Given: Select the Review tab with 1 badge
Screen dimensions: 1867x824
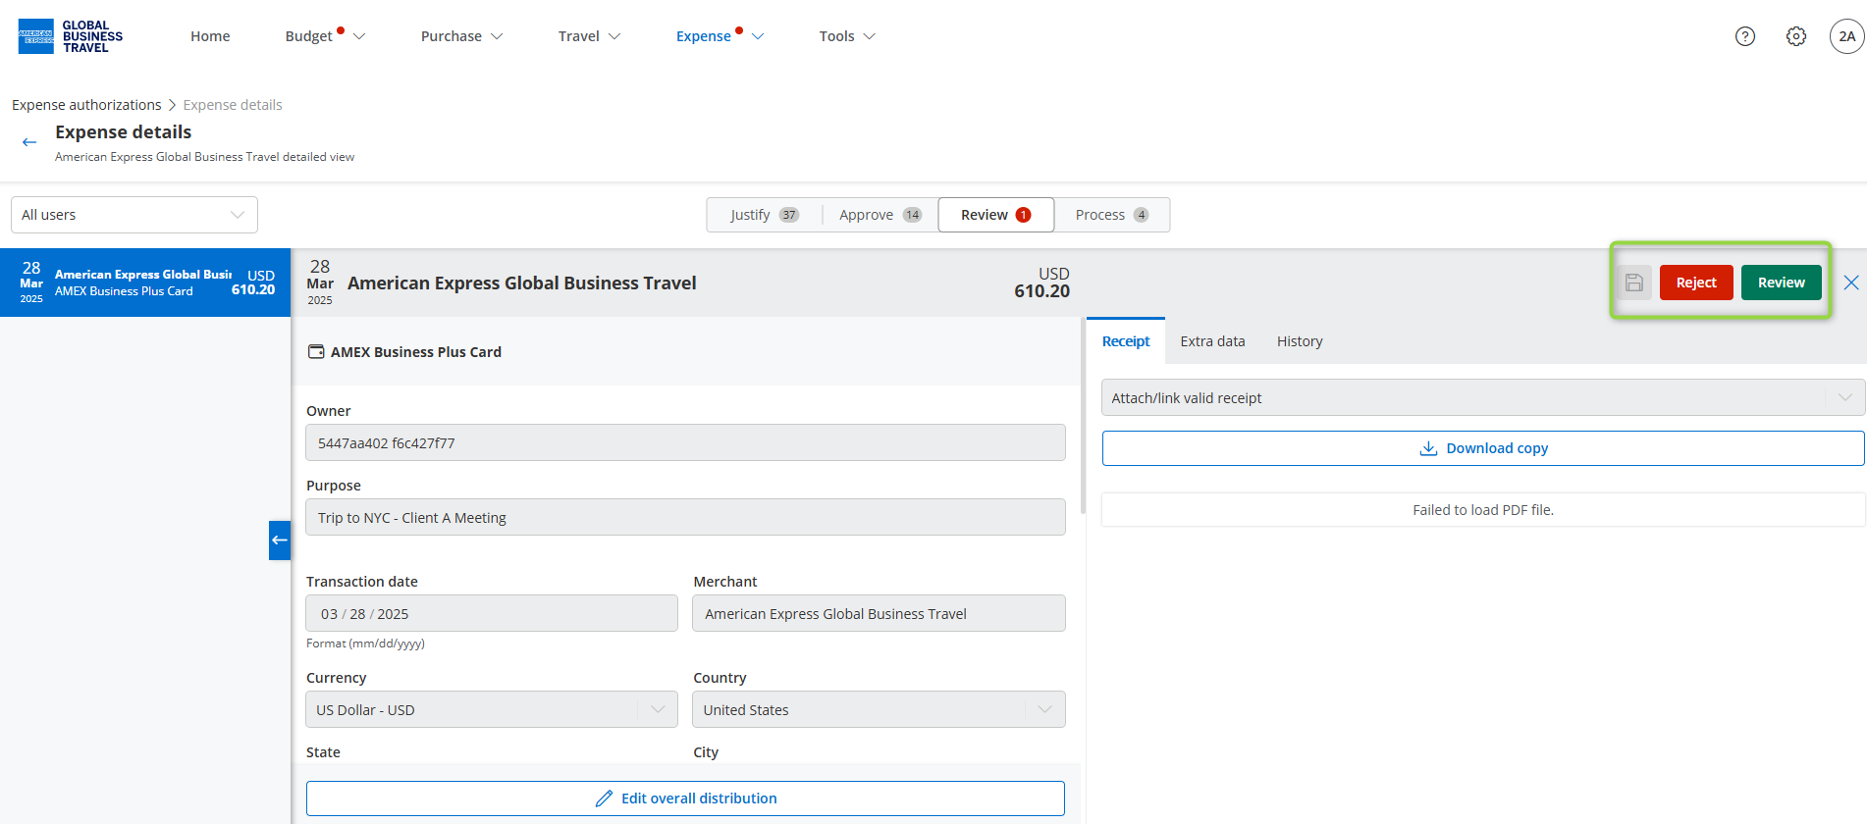Looking at the screenshot, I should (996, 215).
